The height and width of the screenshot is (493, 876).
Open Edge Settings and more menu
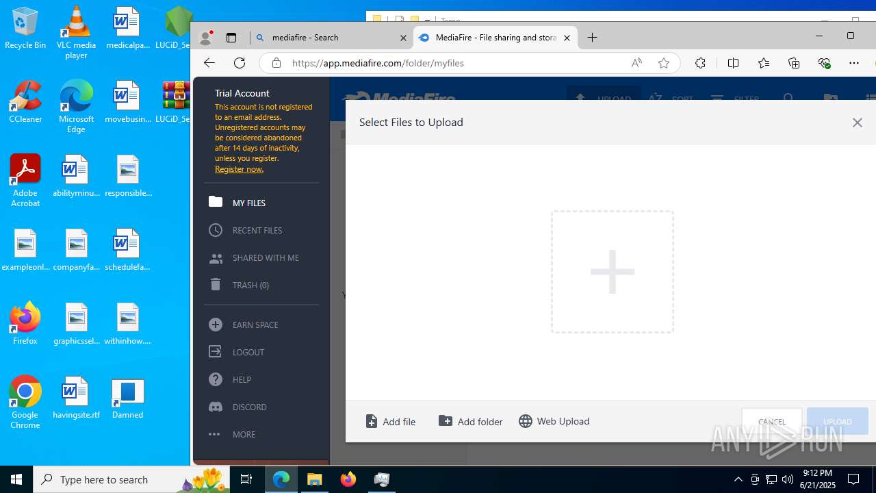pos(854,63)
